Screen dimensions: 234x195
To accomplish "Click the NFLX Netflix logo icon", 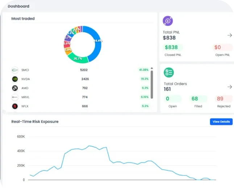I will point(15,106).
